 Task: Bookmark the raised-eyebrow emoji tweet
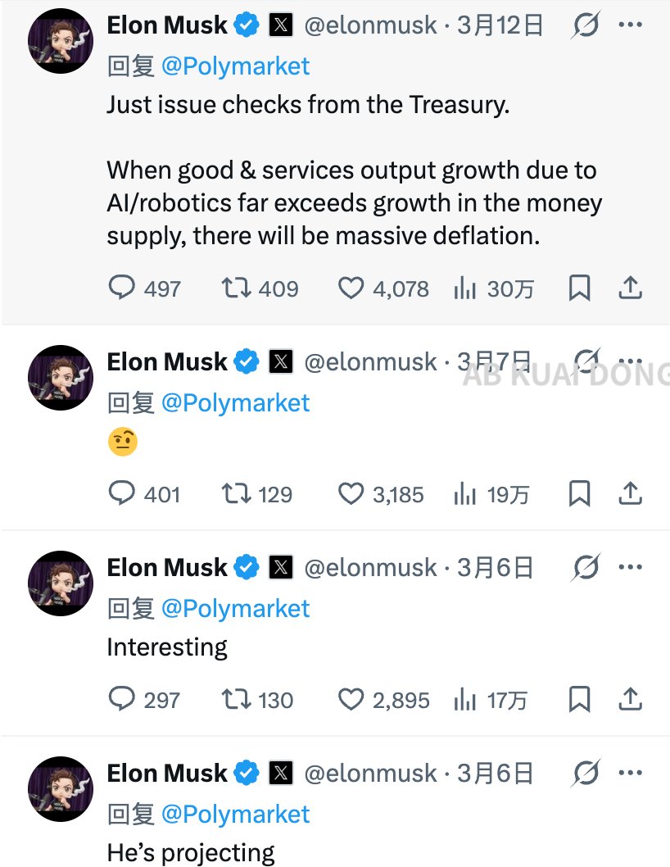tap(579, 494)
